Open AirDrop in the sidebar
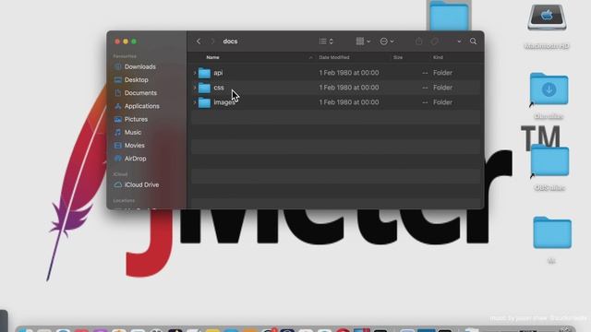The image size is (591, 332). click(135, 159)
